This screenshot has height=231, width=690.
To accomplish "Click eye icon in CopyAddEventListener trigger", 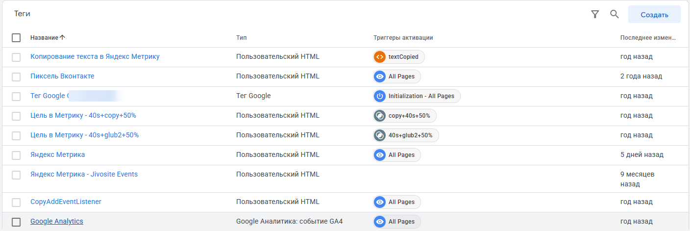I will click(x=379, y=202).
